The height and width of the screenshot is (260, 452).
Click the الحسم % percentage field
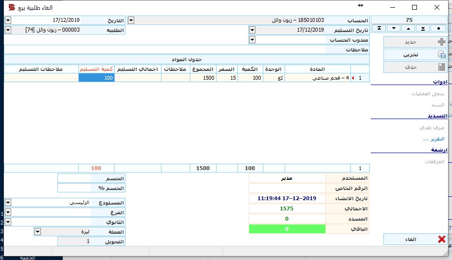tap(74, 188)
